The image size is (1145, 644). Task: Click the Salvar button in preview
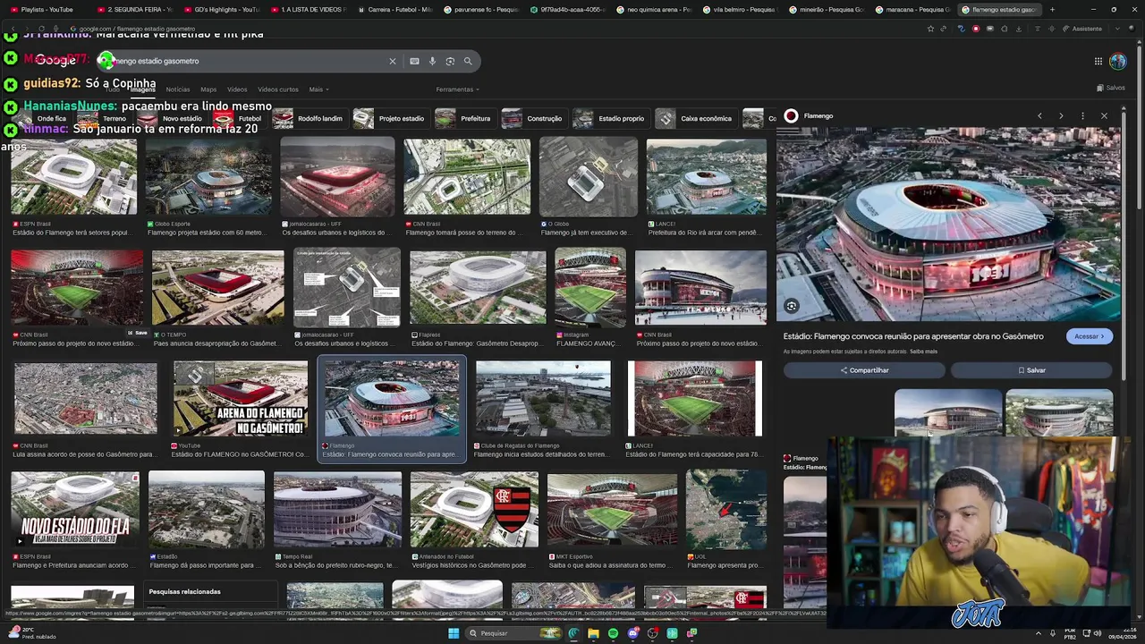1031,370
